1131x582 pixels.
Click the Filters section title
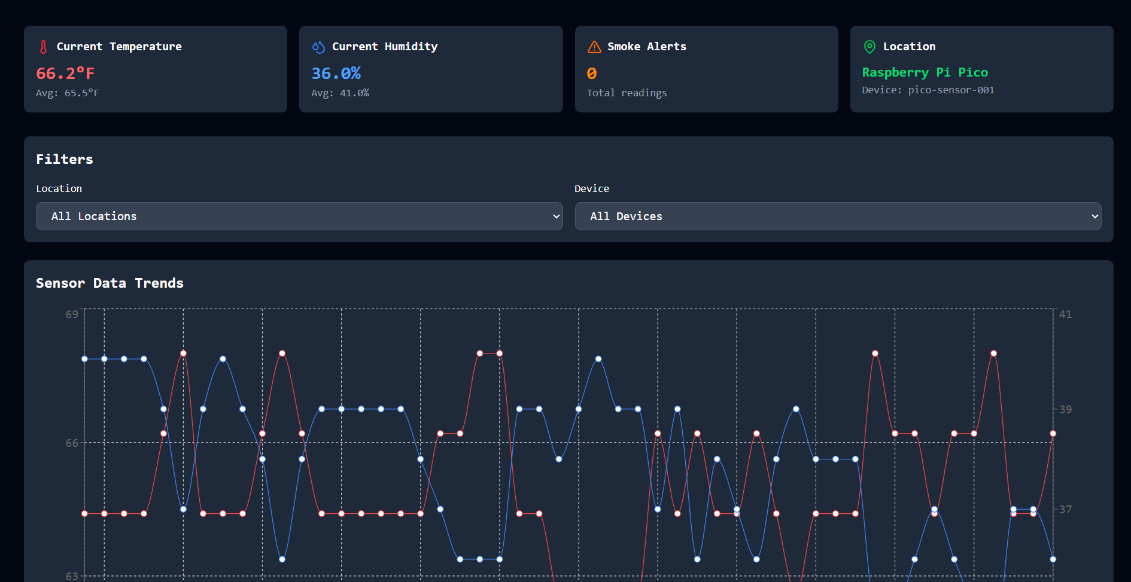tap(64, 159)
